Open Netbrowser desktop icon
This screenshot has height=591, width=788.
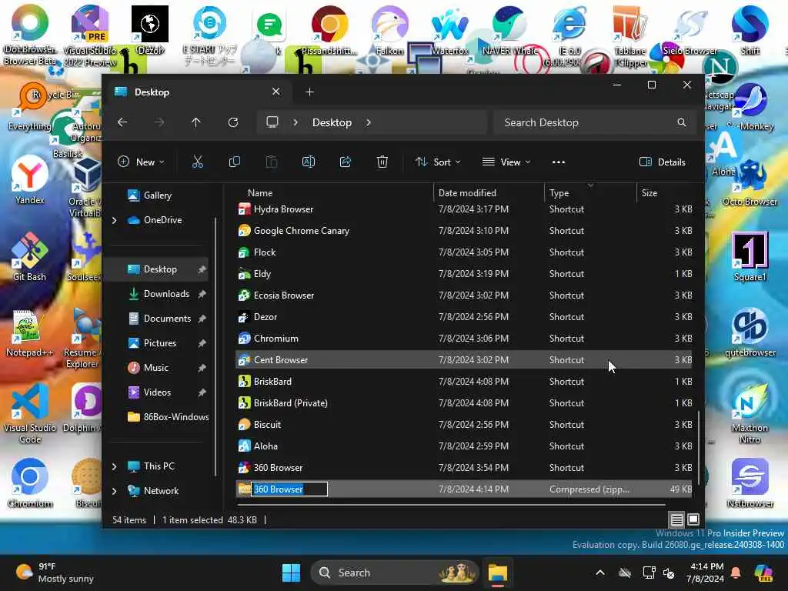pyautogui.click(x=750, y=482)
